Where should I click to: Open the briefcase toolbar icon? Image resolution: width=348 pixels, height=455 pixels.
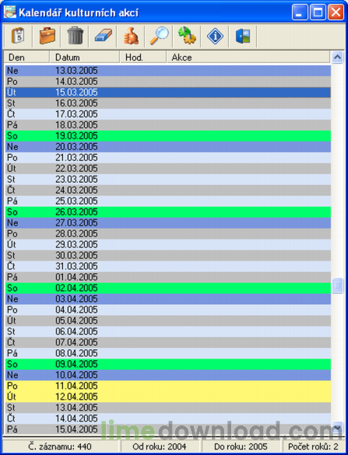pos(47,36)
